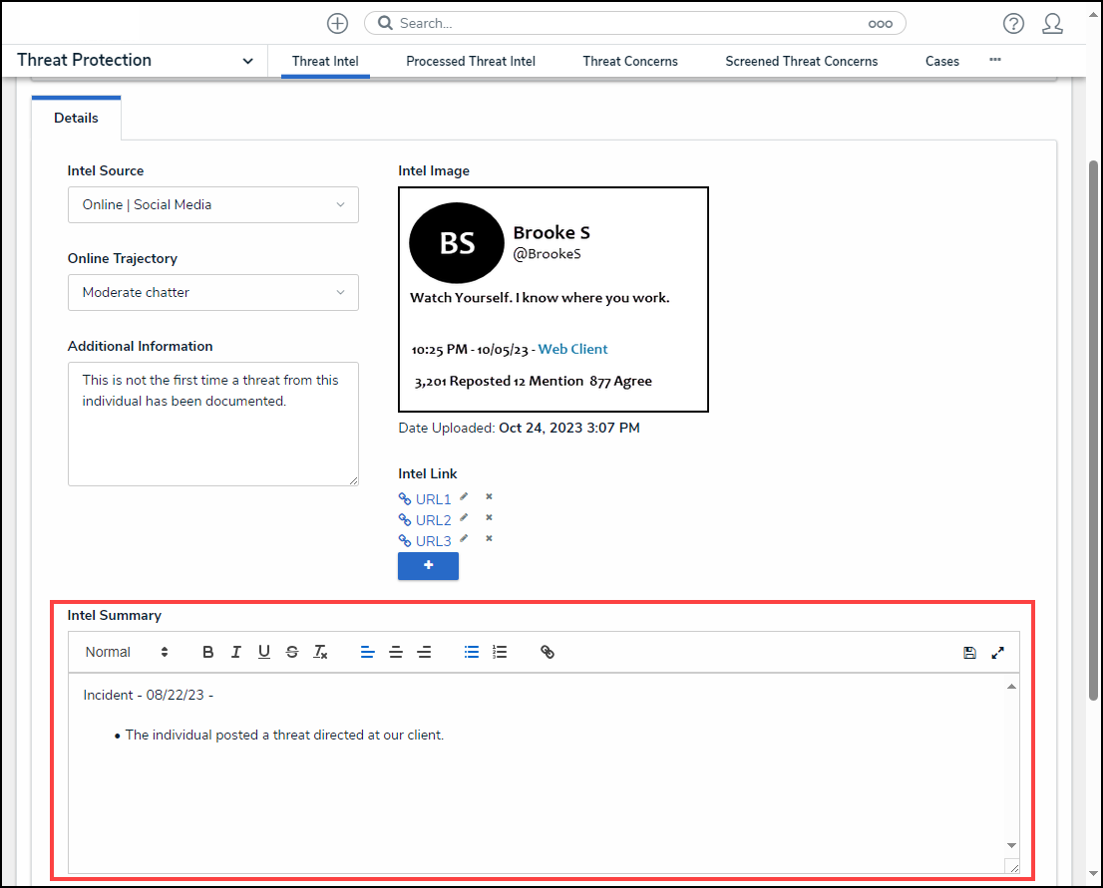Screen dimensions: 1103x888
Task: Toggle numbered list formatting
Action: click(x=500, y=652)
